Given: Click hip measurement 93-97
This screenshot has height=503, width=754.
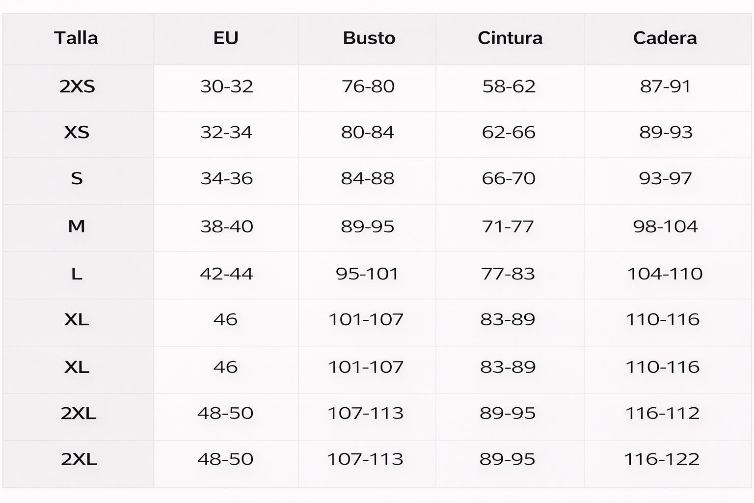Looking at the screenshot, I should coord(665,178).
